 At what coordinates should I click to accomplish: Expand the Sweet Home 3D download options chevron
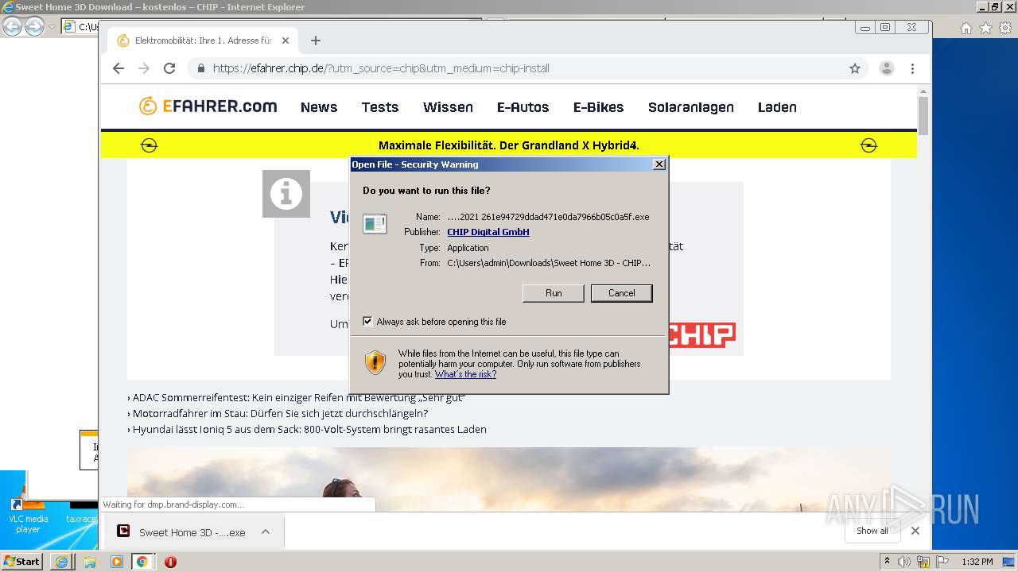pos(266,532)
